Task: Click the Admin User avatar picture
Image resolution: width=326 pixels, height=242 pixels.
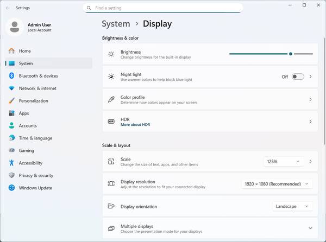Action: click(15, 27)
